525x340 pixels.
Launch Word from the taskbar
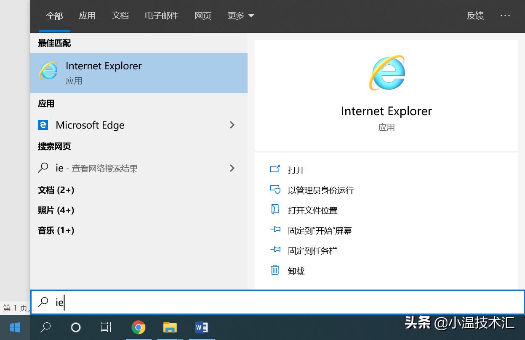click(x=201, y=327)
